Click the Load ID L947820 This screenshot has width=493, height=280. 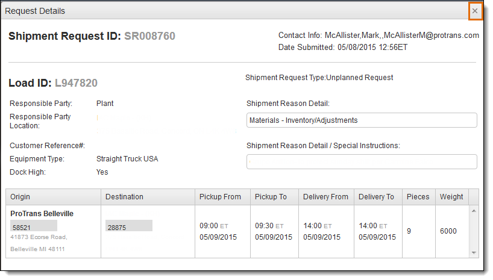point(76,83)
